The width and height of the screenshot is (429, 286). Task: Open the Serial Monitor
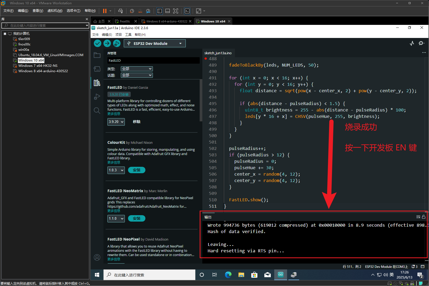pyautogui.click(x=422, y=43)
